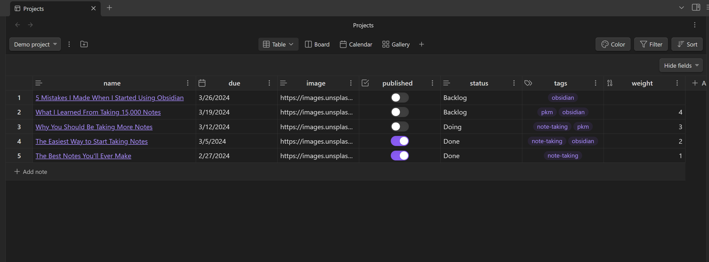The image size is (709, 262).
Task: Click the create new project folder icon
Action: 84,44
